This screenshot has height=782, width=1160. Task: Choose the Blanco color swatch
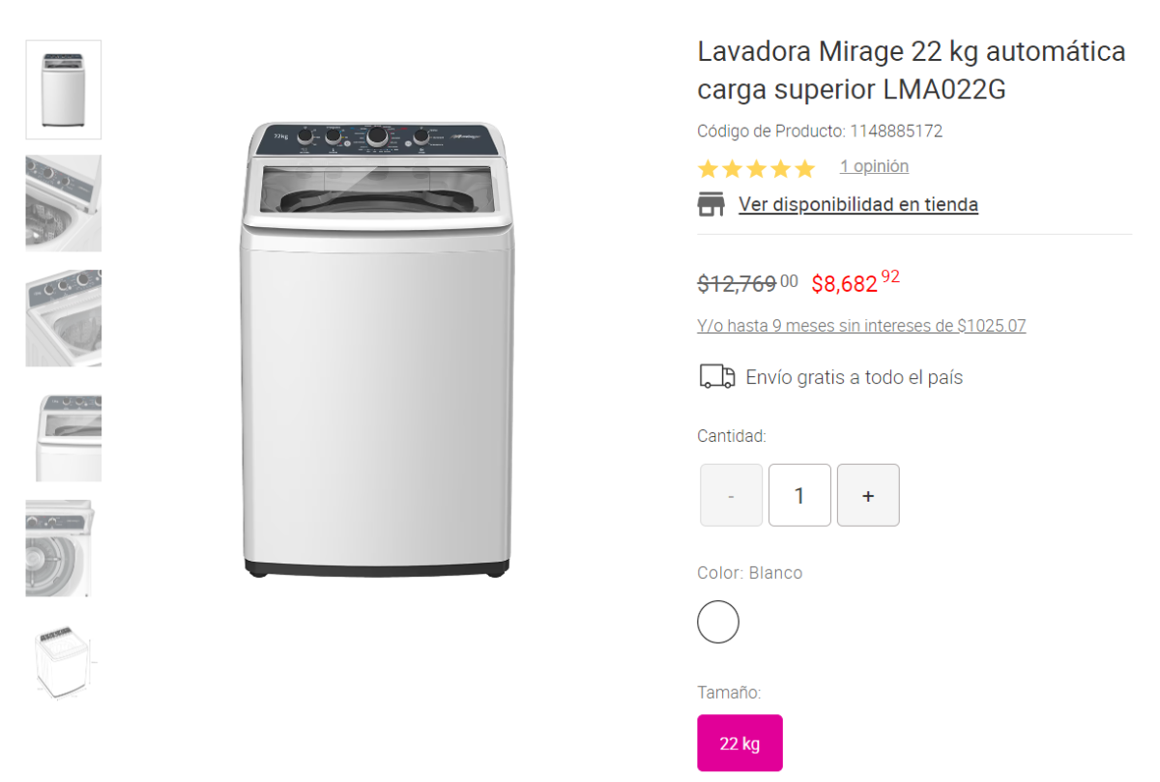(x=718, y=622)
